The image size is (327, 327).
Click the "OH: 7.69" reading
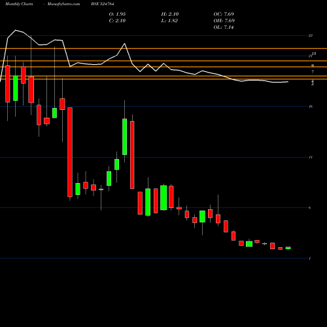pyautogui.click(x=224, y=21)
